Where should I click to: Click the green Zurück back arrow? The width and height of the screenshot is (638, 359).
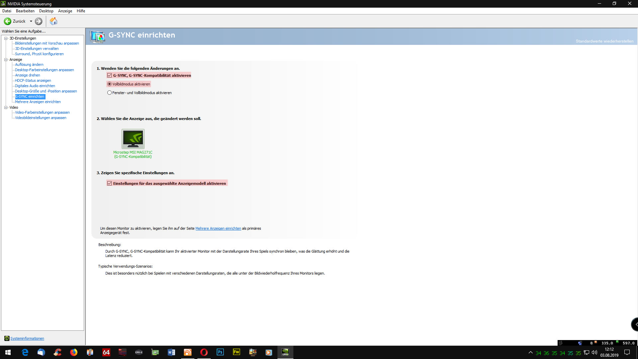7,21
